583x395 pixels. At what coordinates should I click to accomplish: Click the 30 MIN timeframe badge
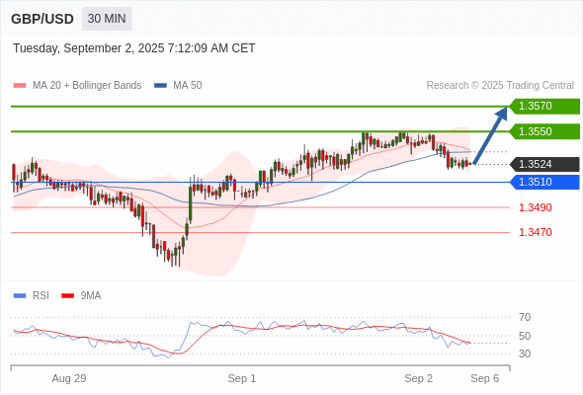pos(107,19)
